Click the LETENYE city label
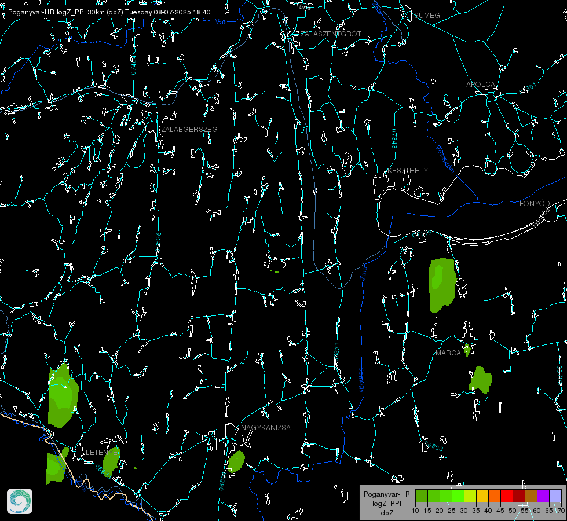Image resolution: width=567 pixels, height=521 pixels. [x=102, y=453]
